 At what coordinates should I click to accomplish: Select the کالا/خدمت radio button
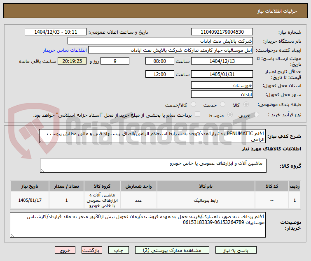[193, 104]
